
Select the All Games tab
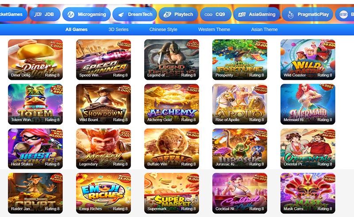click(76, 30)
